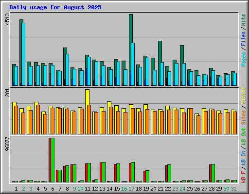Image resolution: width=249 pixels, height=194 pixels.
Task: Click day 24 on the x-axis
Action: [x=182, y=189]
